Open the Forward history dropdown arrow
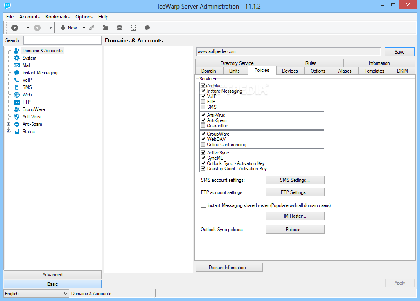 [50, 27]
